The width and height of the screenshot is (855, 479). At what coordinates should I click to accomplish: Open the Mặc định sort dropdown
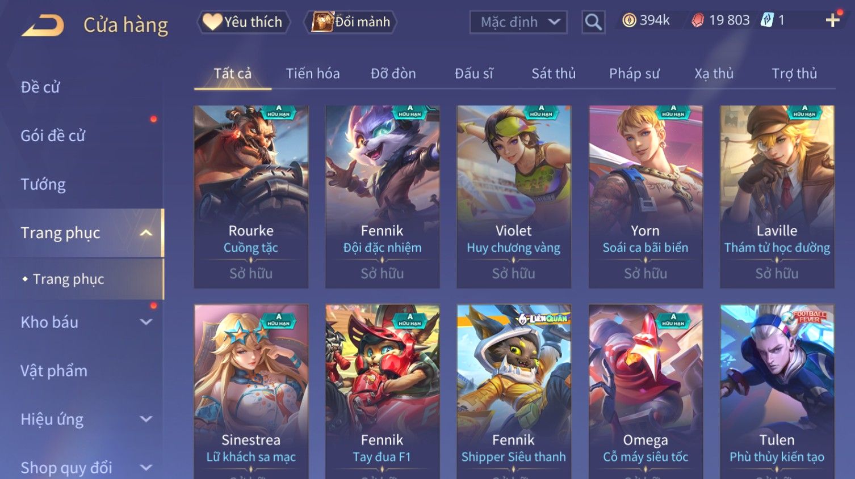click(518, 22)
